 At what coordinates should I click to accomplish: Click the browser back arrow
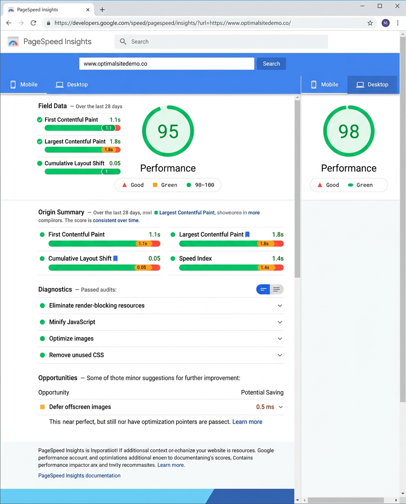(9, 23)
